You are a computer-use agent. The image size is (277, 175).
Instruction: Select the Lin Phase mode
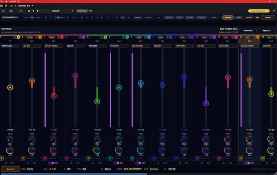tap(148, 18)
